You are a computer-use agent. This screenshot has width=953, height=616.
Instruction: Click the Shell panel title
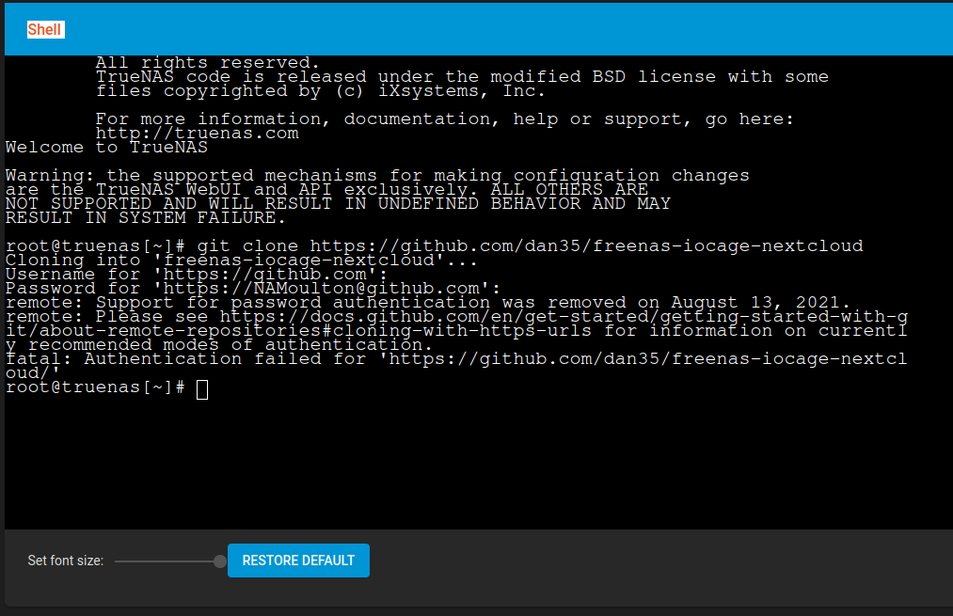[x=44, y=30]
